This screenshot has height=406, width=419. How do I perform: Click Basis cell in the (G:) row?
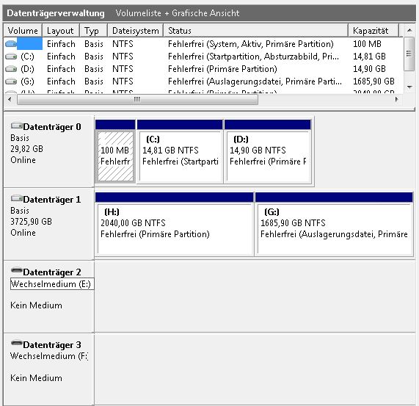click(x=94, y=81)
